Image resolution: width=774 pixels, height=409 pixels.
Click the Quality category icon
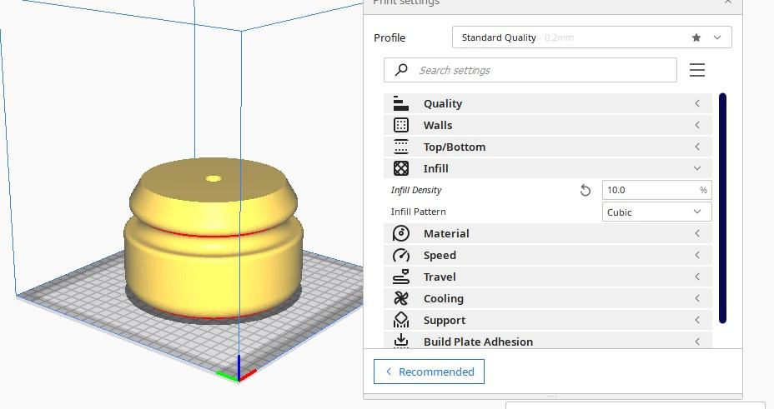point(401,103)
